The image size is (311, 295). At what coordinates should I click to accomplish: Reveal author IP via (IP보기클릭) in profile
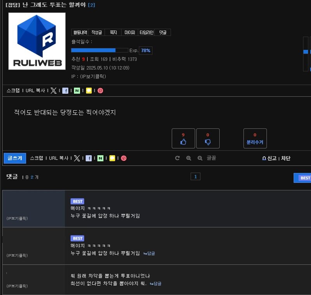coord(93,76)
